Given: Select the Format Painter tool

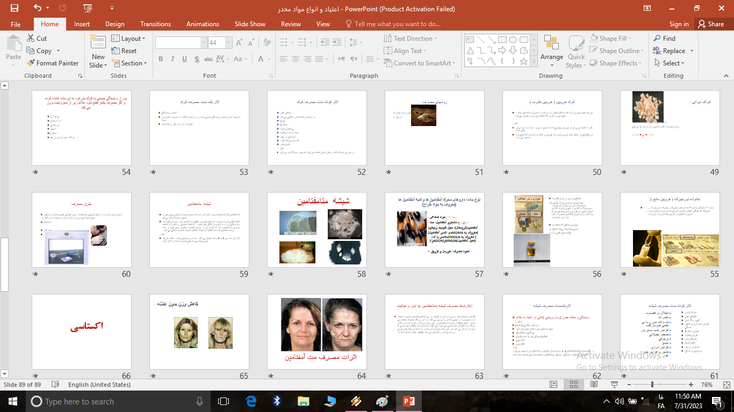Looking at the screenshot, I should coord(52,63).
